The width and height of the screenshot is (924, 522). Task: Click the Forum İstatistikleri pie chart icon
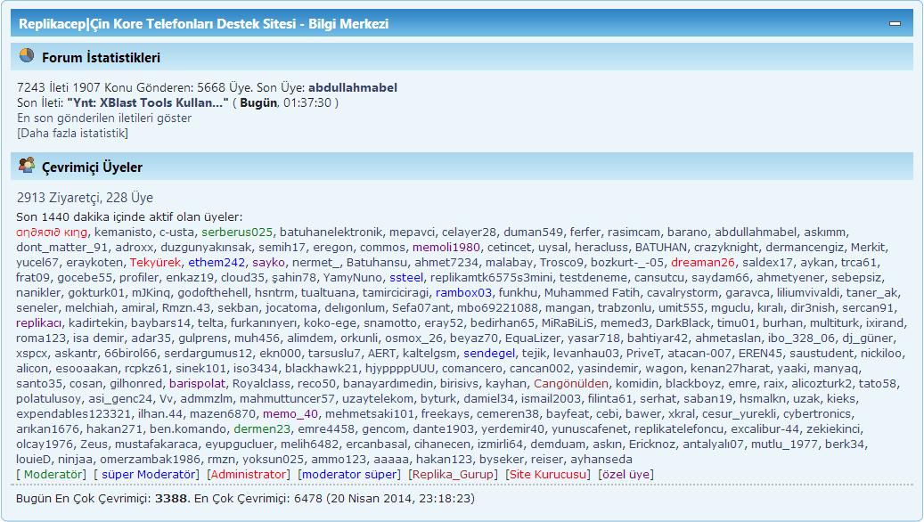pyautogui.click(x=26, y=57)
